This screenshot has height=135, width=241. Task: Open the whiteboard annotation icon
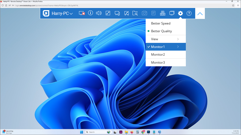[127, 13]
